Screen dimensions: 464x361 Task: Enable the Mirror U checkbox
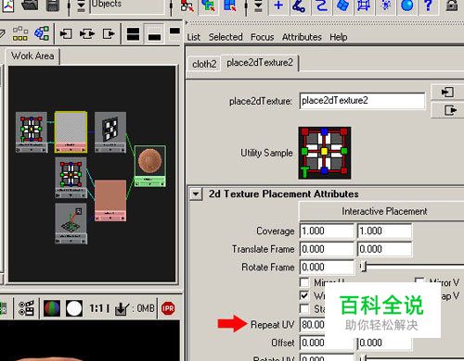304,282
